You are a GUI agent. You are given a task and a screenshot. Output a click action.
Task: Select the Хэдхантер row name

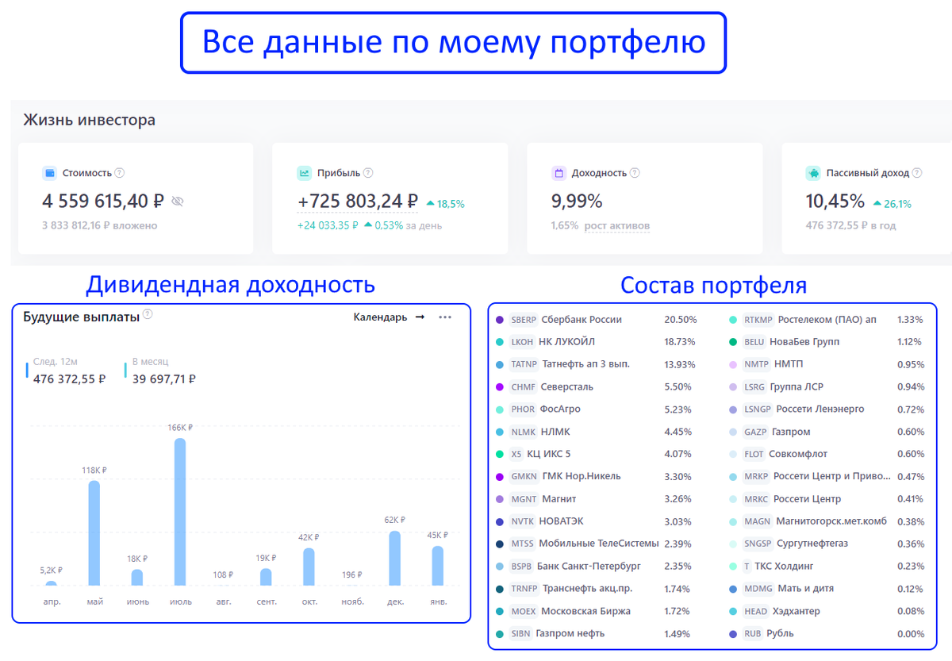[797, 612]
